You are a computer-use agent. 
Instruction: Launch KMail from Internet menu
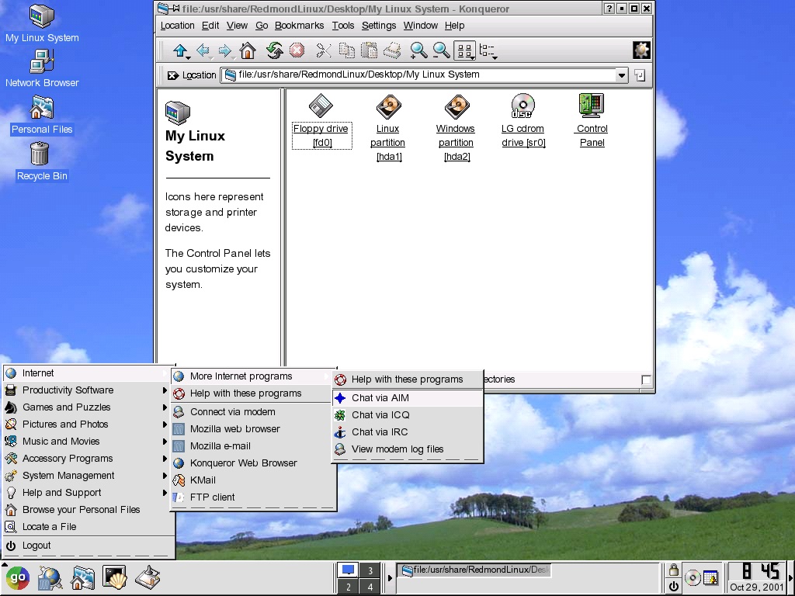(x=252, y=480)
